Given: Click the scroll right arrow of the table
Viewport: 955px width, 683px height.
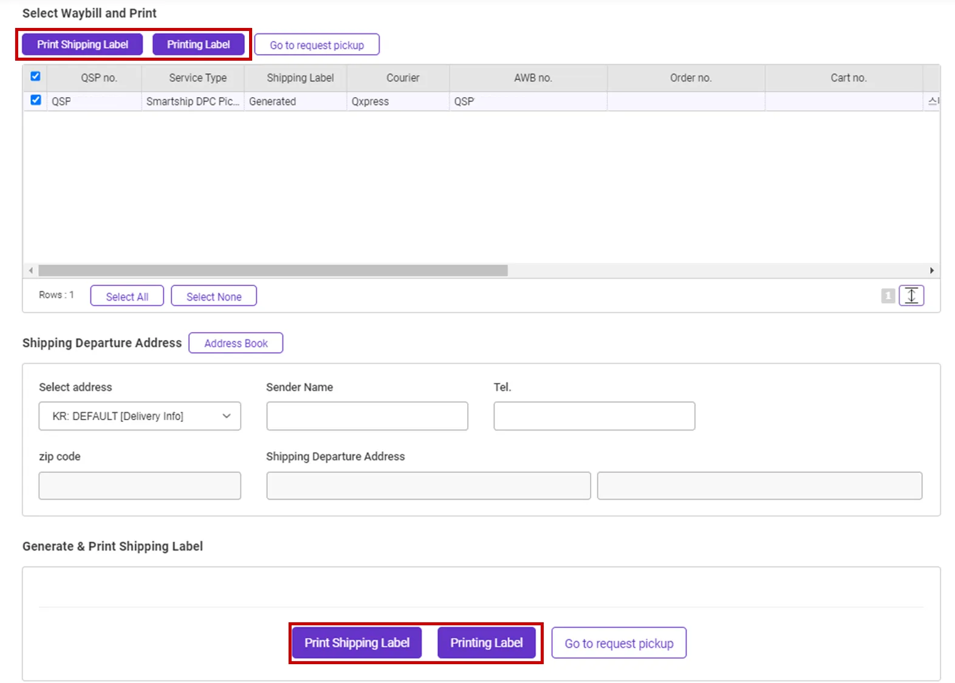Looking at the screenshot, I should (x=932, y=270).
